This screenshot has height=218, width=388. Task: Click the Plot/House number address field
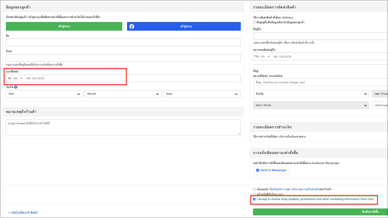click(320, 82)
